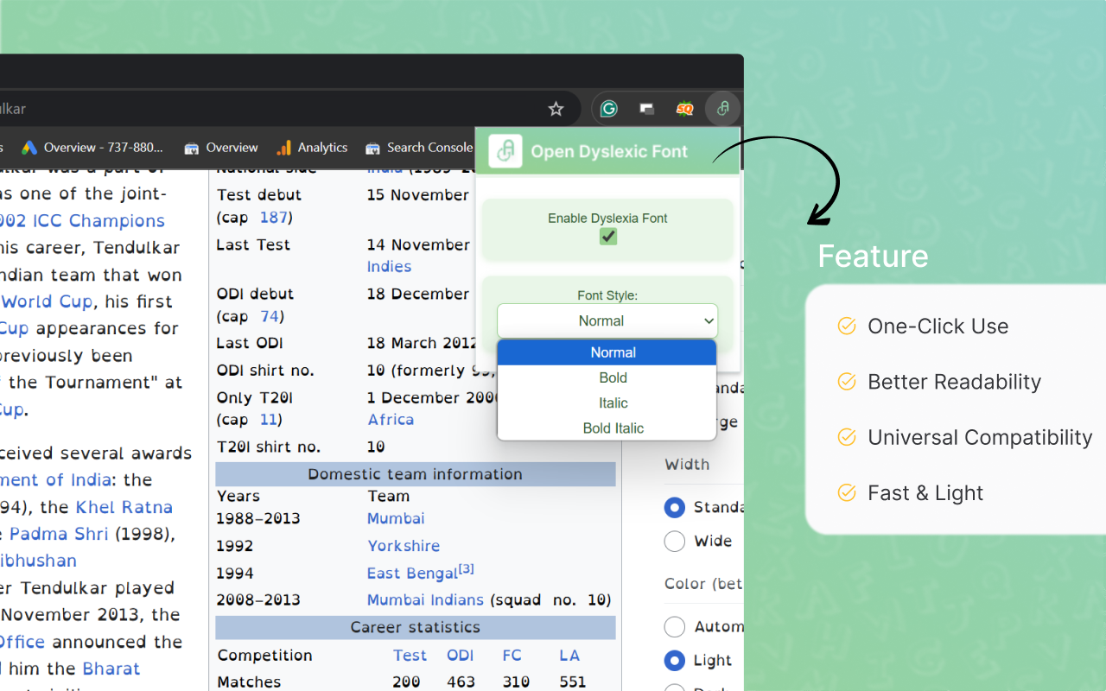Toggle the Enable Dyslexia Font checkbox
1106x691 pixels.
point(608,237)
